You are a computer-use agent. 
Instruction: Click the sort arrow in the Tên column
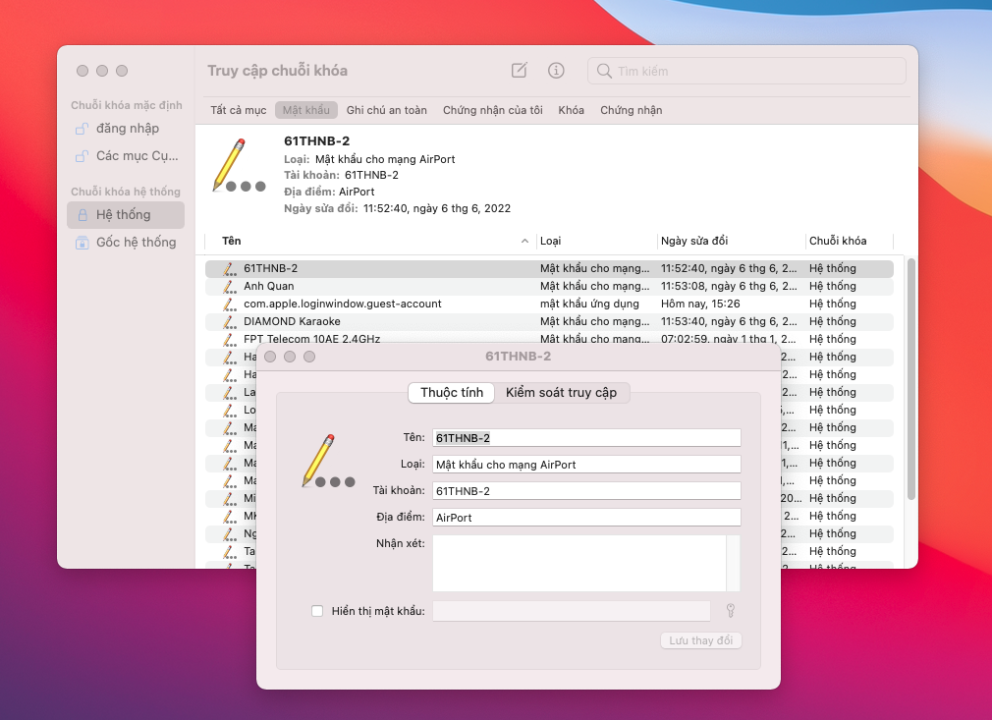tap(524, 241)
